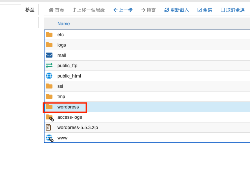Click the 移至 go button
This screenshot has width=250, height=178.
coord(30,10)
